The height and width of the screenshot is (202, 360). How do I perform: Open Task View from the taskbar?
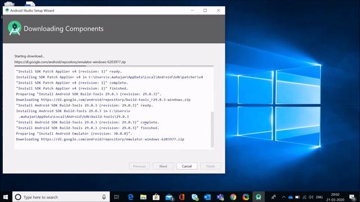(116, 197)
